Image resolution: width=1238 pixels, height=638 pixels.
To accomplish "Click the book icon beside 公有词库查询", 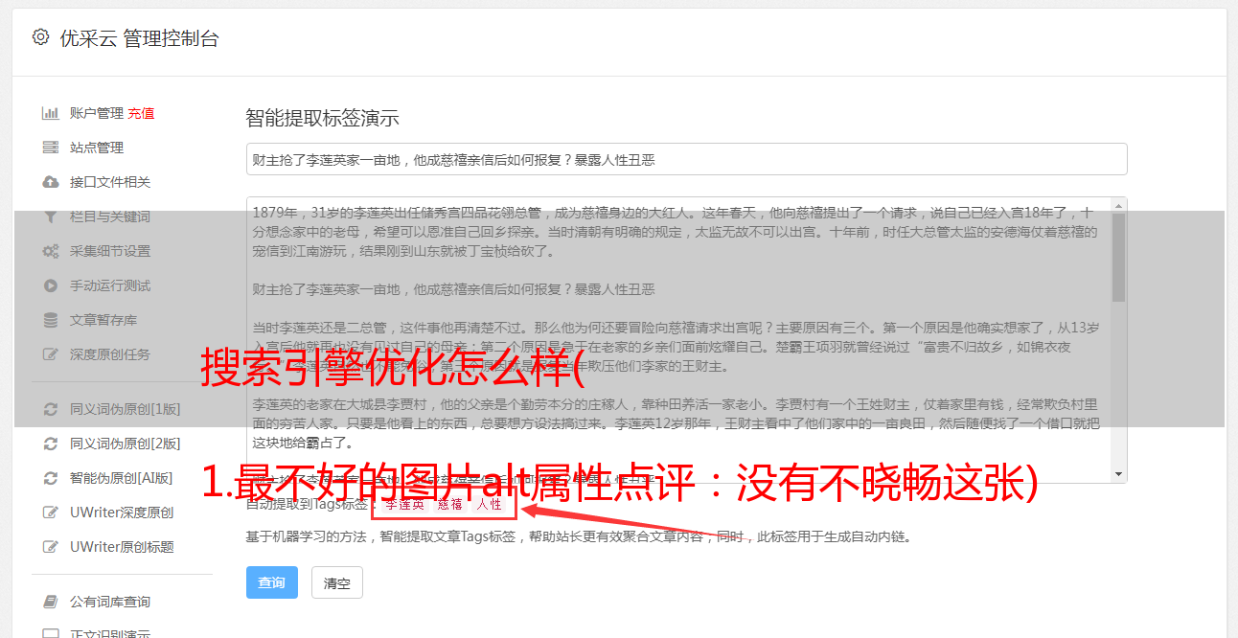I will click(x=51, y=602).
